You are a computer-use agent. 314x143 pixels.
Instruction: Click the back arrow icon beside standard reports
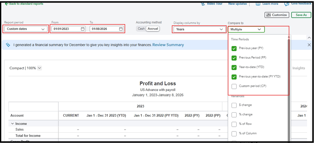(7, 4)
